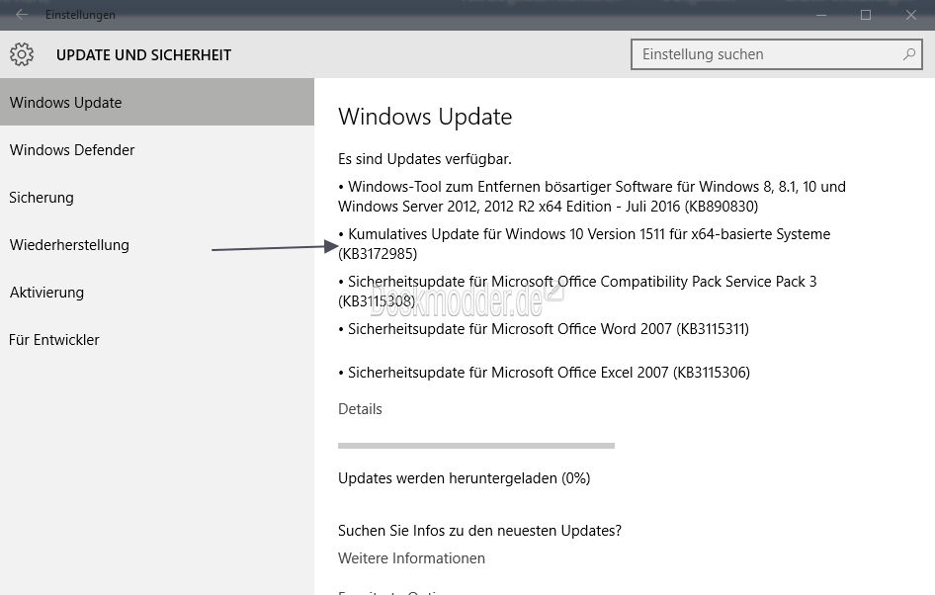The height and width of the screenshot is (595, 935).
Task: Open the Wiederherstellung section
Action: (x=157, y=244)
